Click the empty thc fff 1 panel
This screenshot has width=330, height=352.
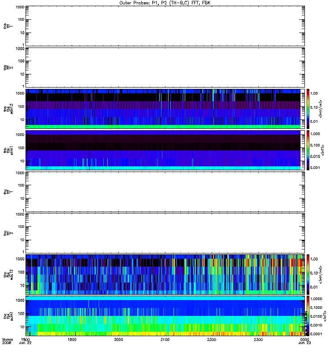pyautogui.click(x=165, y=192)
